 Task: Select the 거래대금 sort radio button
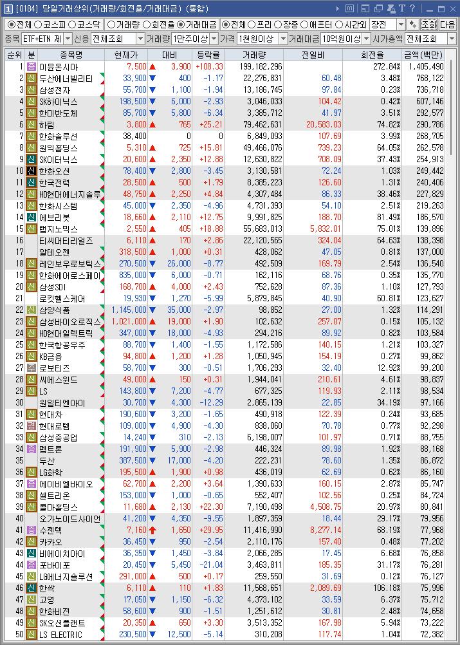(182, 24)
